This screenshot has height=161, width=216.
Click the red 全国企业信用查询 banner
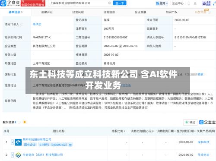coord(33,3)
